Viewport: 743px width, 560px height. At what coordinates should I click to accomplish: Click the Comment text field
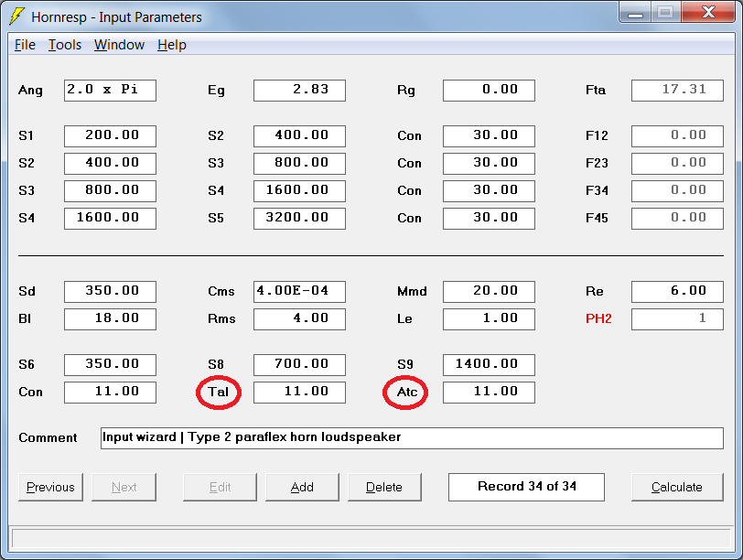(x=413, y=437)
